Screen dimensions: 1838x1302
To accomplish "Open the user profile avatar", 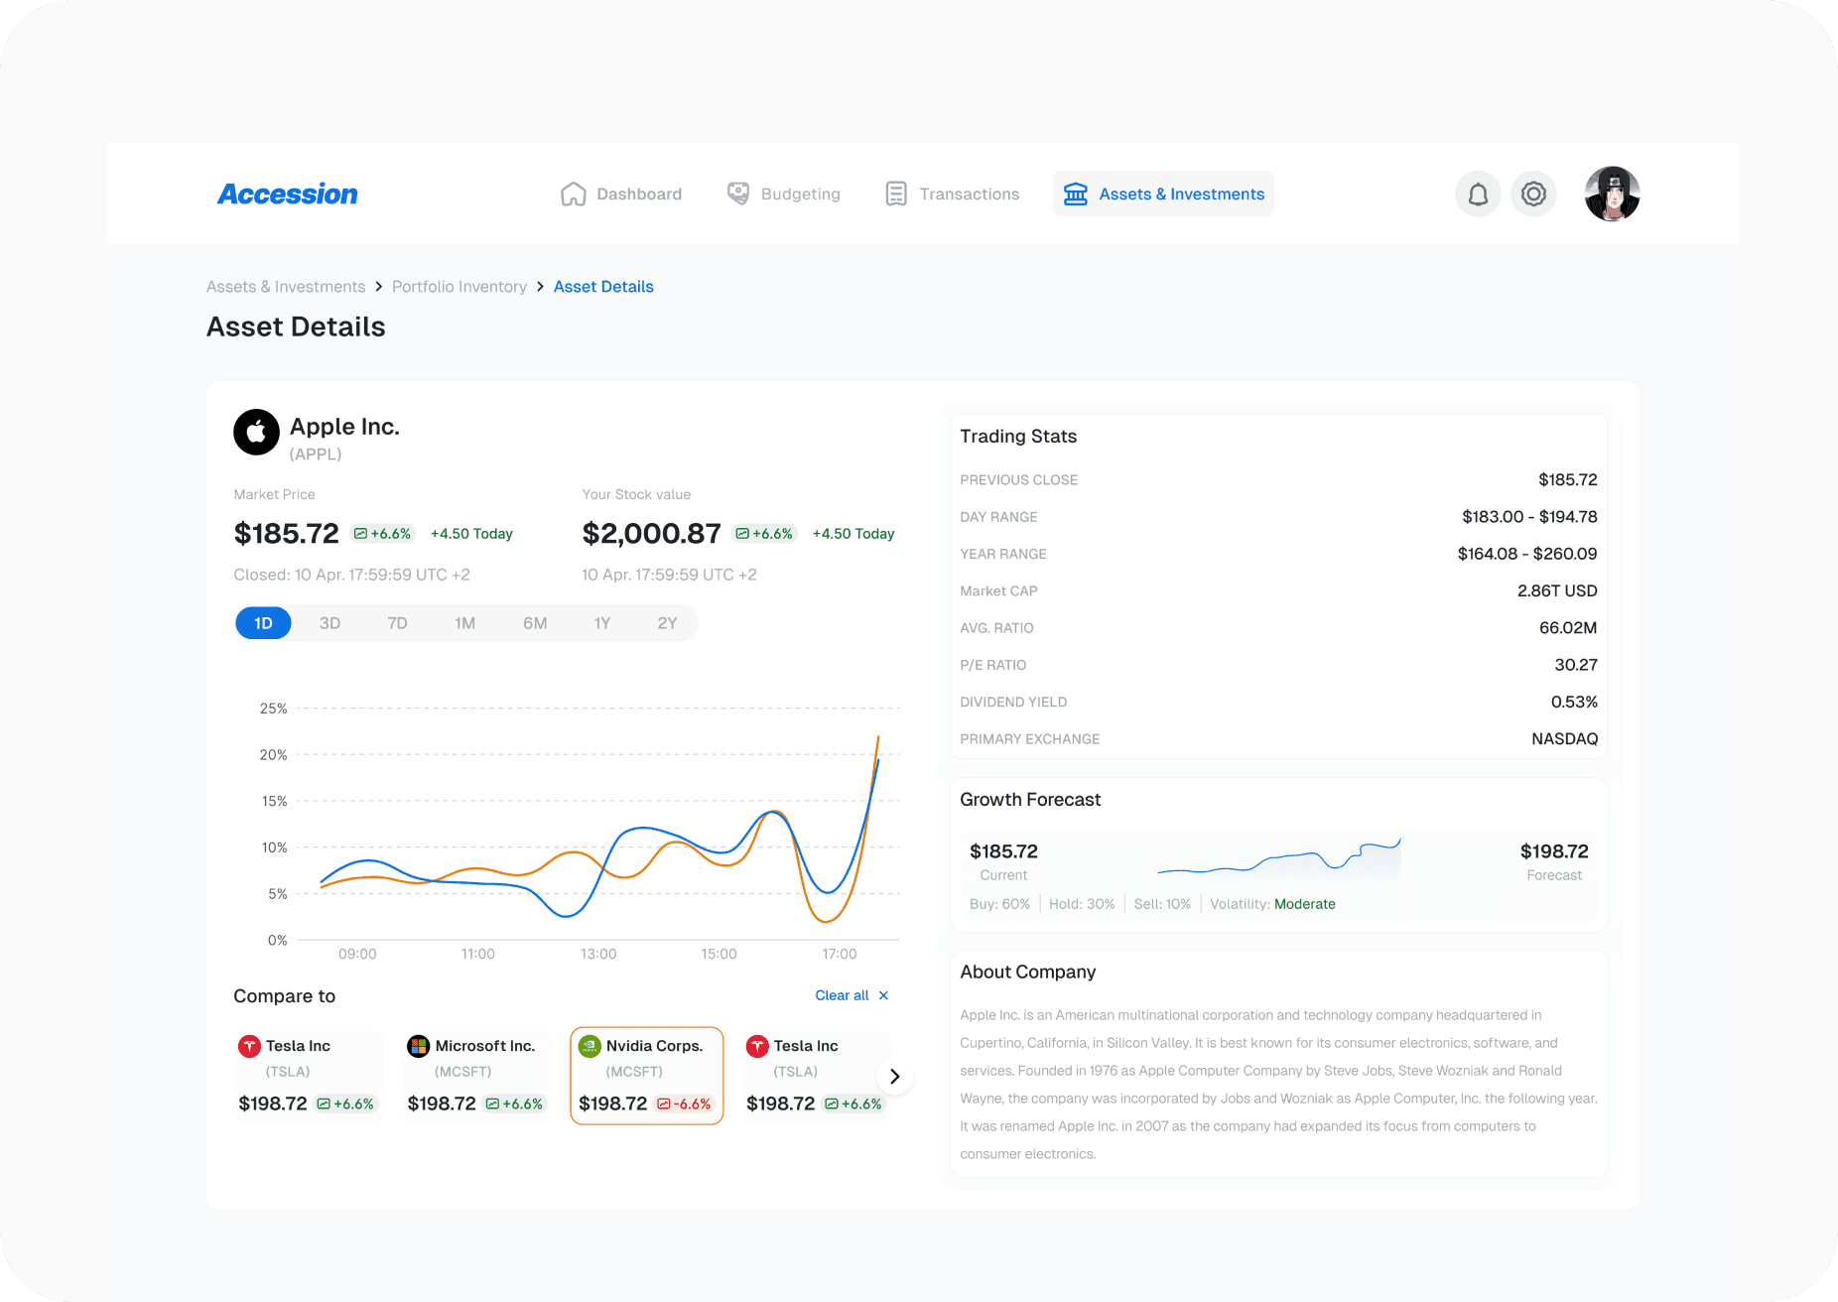I will coord(1612,194).
